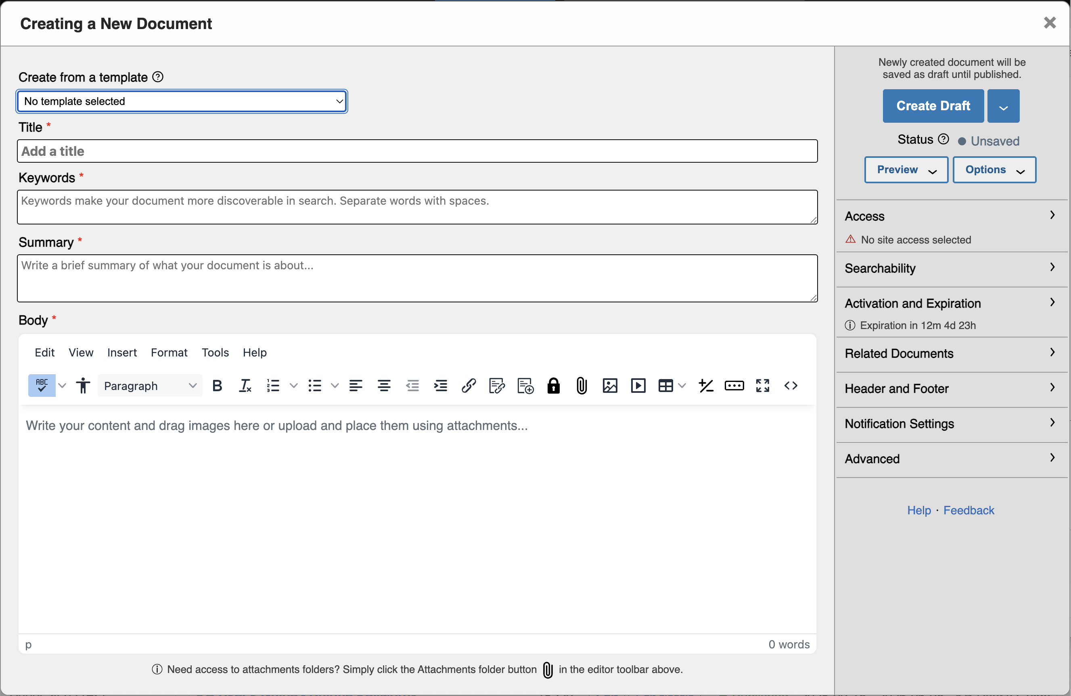Click the Create Draft button
Screen dimensions: 1071x696
coord(933,106)
